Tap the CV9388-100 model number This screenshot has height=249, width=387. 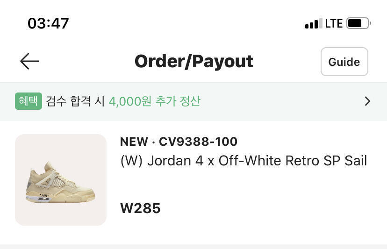point(198,142)
